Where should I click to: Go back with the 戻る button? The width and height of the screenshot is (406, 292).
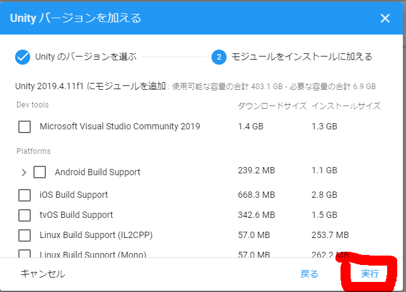[309, 274]
